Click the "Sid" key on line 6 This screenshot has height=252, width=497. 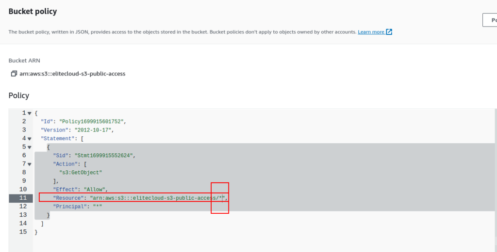(x=60, y=155)
